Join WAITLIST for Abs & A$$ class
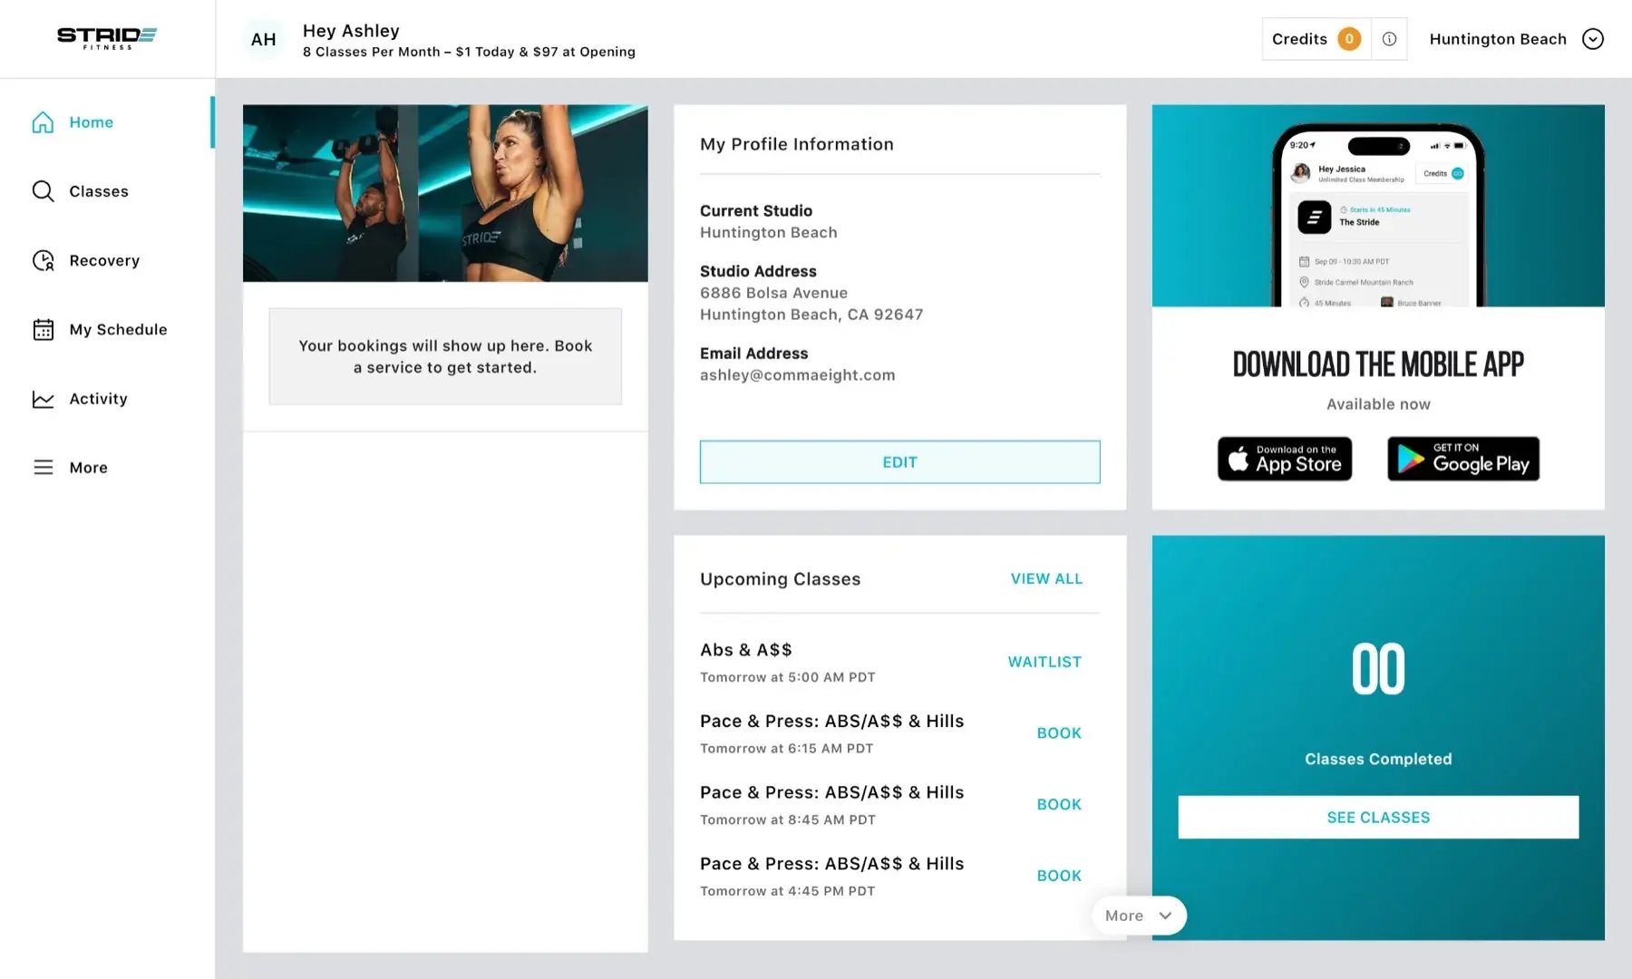This screenshot has height=979, width=1632. click(x=1044, y=662)
